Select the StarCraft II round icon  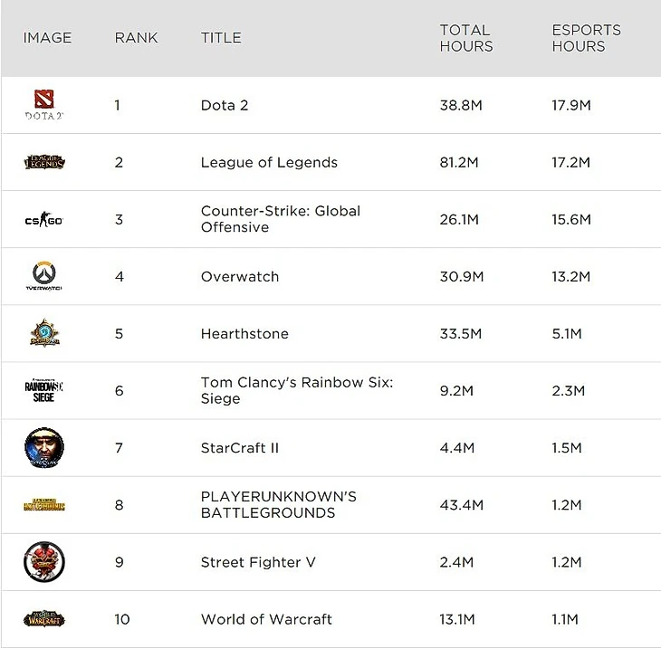tap(43, 448)
